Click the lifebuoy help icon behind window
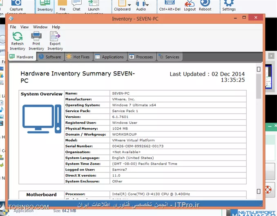The width and height of the screenshot is (277, 216). [x=268, y=190]
